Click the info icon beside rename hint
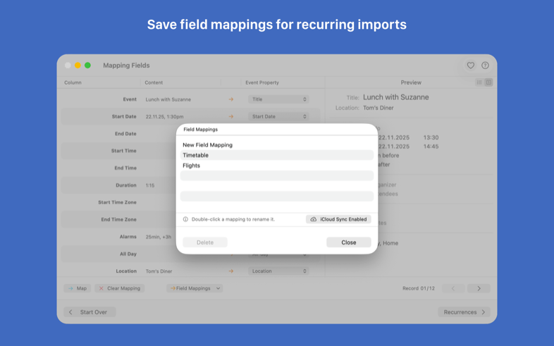This screenshot has width=554, height=346. pos(185,219)
